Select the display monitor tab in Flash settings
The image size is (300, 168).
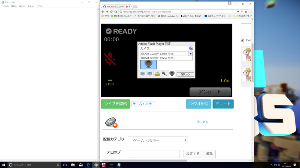pos(143,74)
